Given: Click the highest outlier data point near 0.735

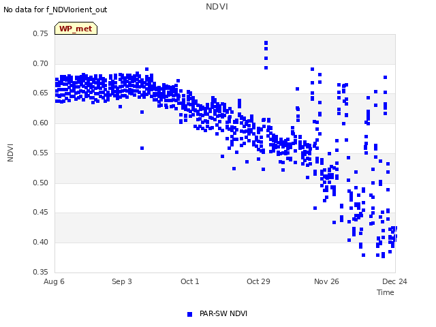Looking at the screenshot, I should [266, 43].
